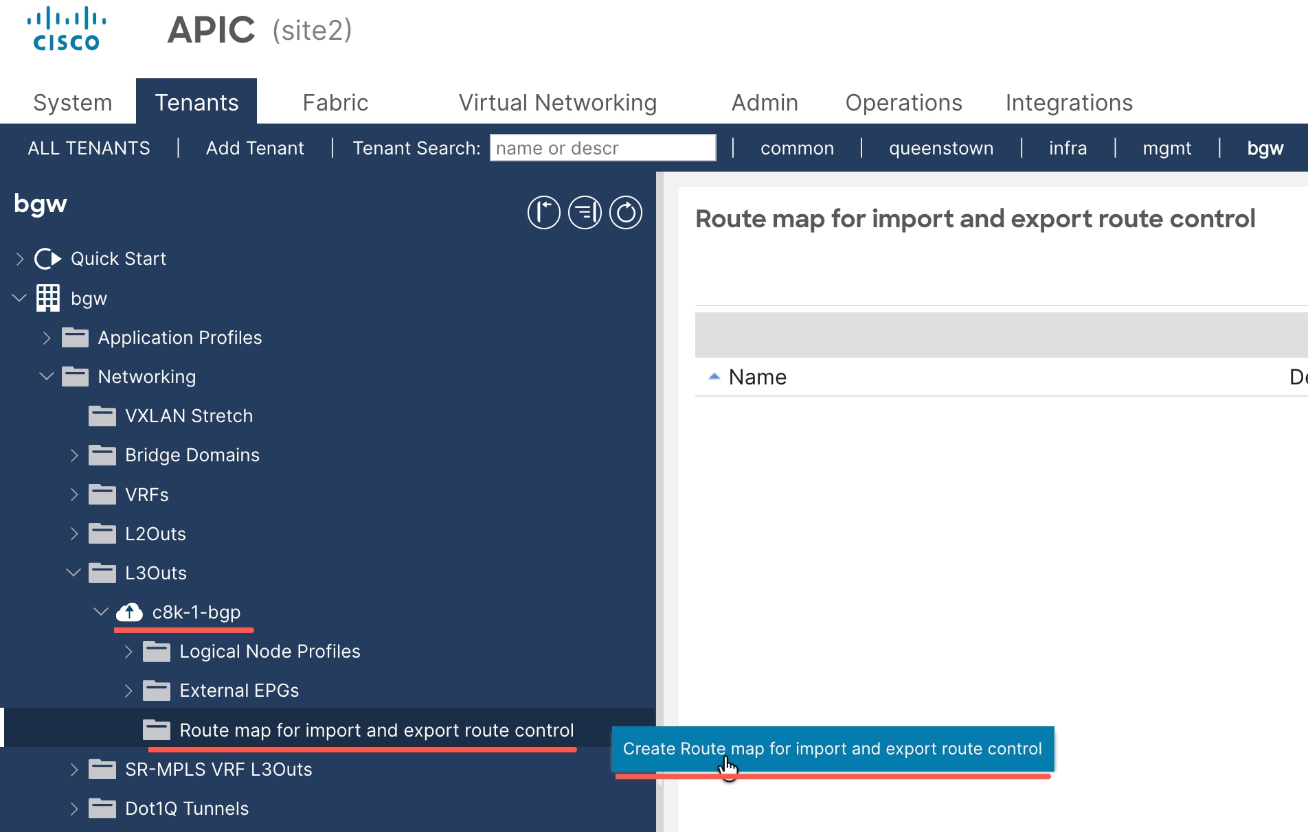Click the VXLAN Stretch folder icon
This screenshot has width=1308, height=832.
[x=102, y=415]
